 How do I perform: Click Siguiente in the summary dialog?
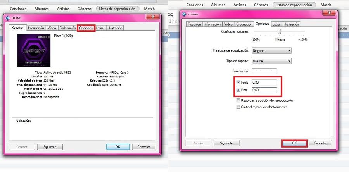(x=50, y=147)
